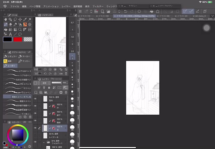Image resolution: width=215 pixels, height=149 pixels.
Task: Select the Gradient tool
Action: tap(15, 29)
